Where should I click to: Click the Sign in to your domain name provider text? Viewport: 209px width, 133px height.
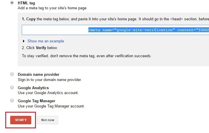point(50,80)
